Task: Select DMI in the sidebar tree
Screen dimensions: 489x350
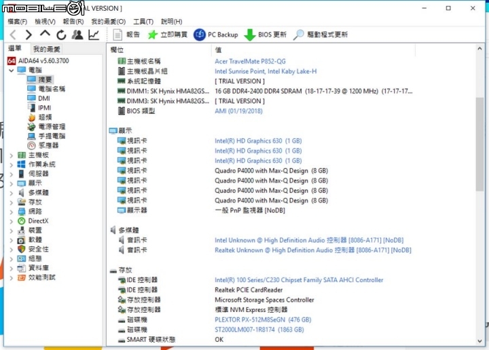Action: (x=39, y=98)
